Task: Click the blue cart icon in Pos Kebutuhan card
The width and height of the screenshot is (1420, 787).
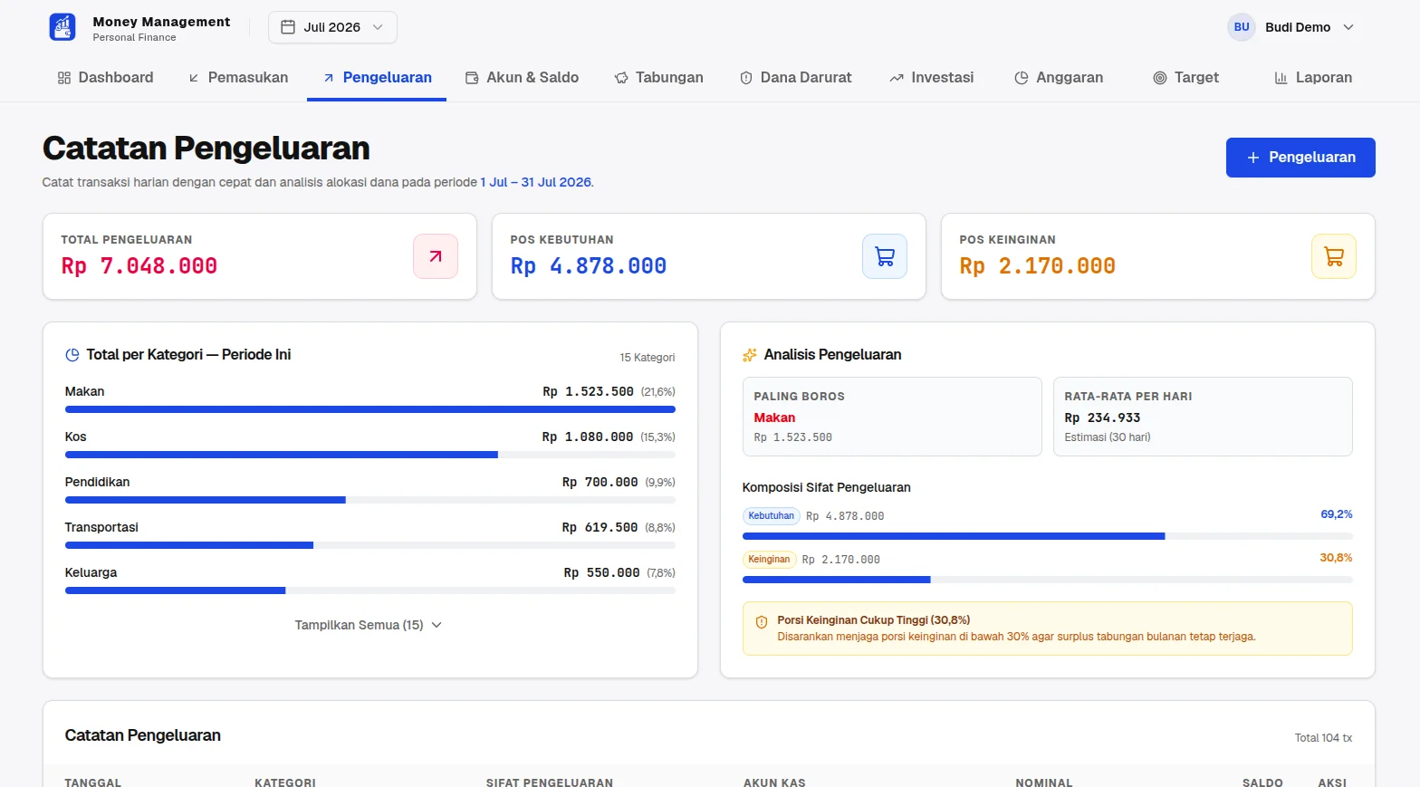Action: coord(885,256)
